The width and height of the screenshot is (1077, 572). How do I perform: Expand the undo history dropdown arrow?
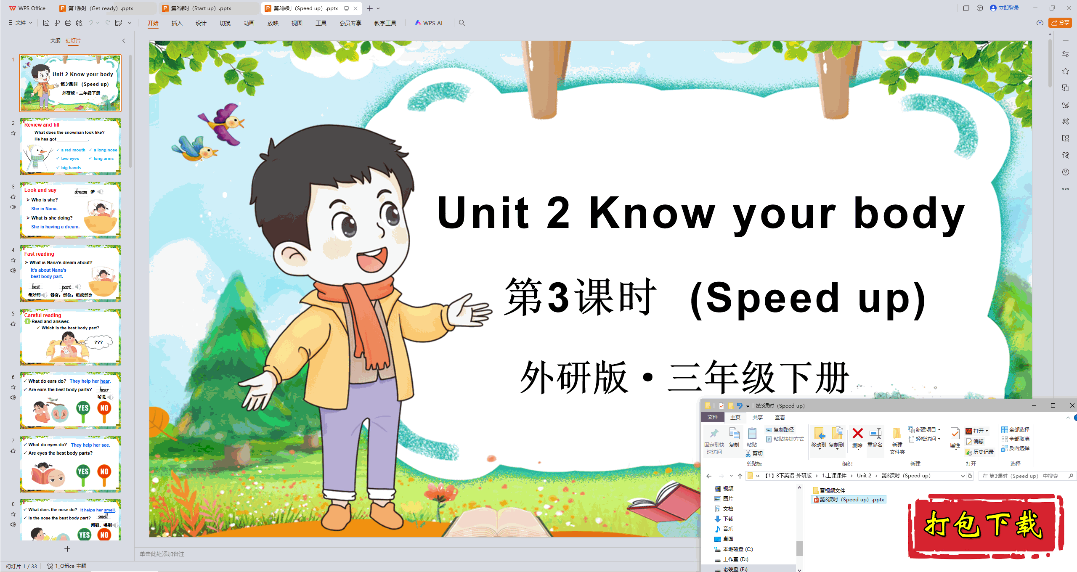(98, 23)
